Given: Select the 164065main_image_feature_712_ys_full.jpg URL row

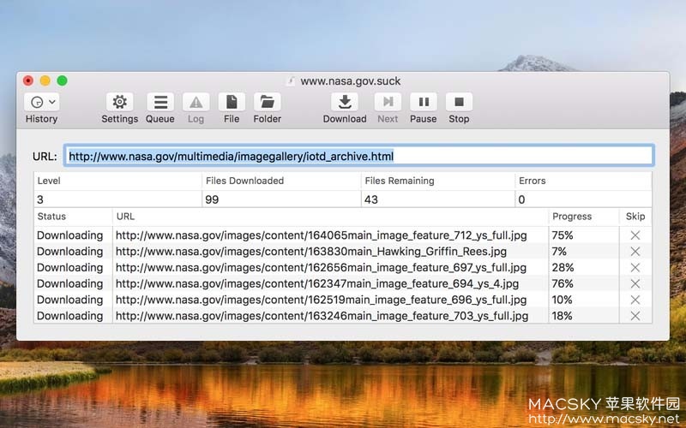Looking at the screenshot, I should point(321,235).
